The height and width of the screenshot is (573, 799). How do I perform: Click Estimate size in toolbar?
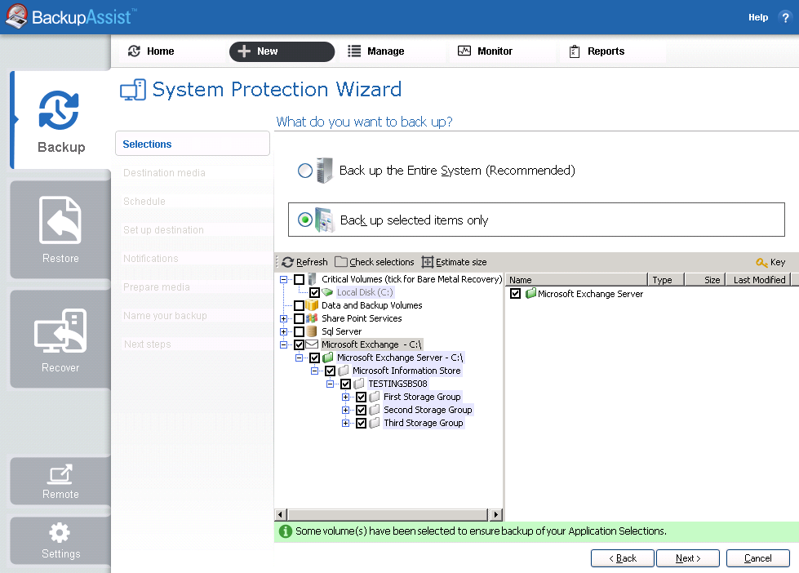[x=454, y=262]
